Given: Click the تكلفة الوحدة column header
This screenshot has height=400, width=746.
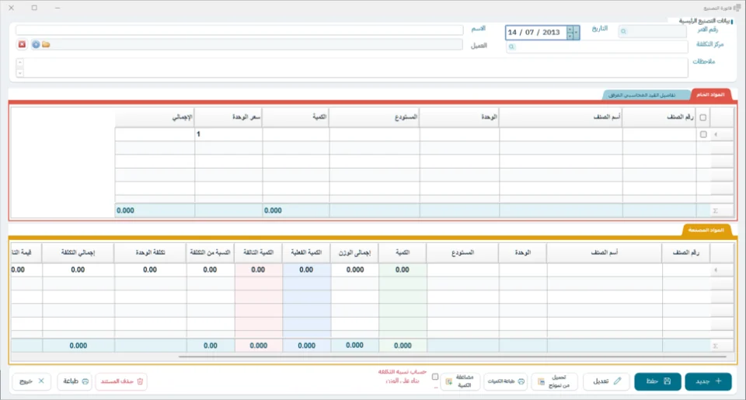Looking at the screenshot, I should coord(150,252).
